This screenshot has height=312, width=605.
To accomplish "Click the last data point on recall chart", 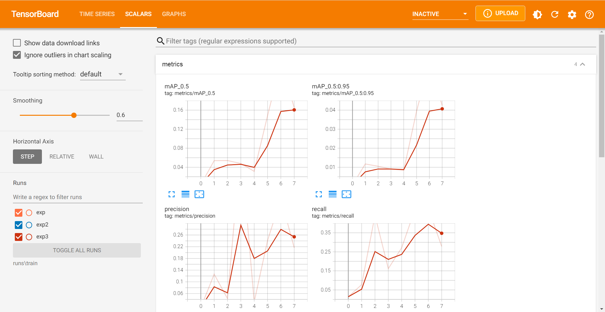I will click(441, 233).
